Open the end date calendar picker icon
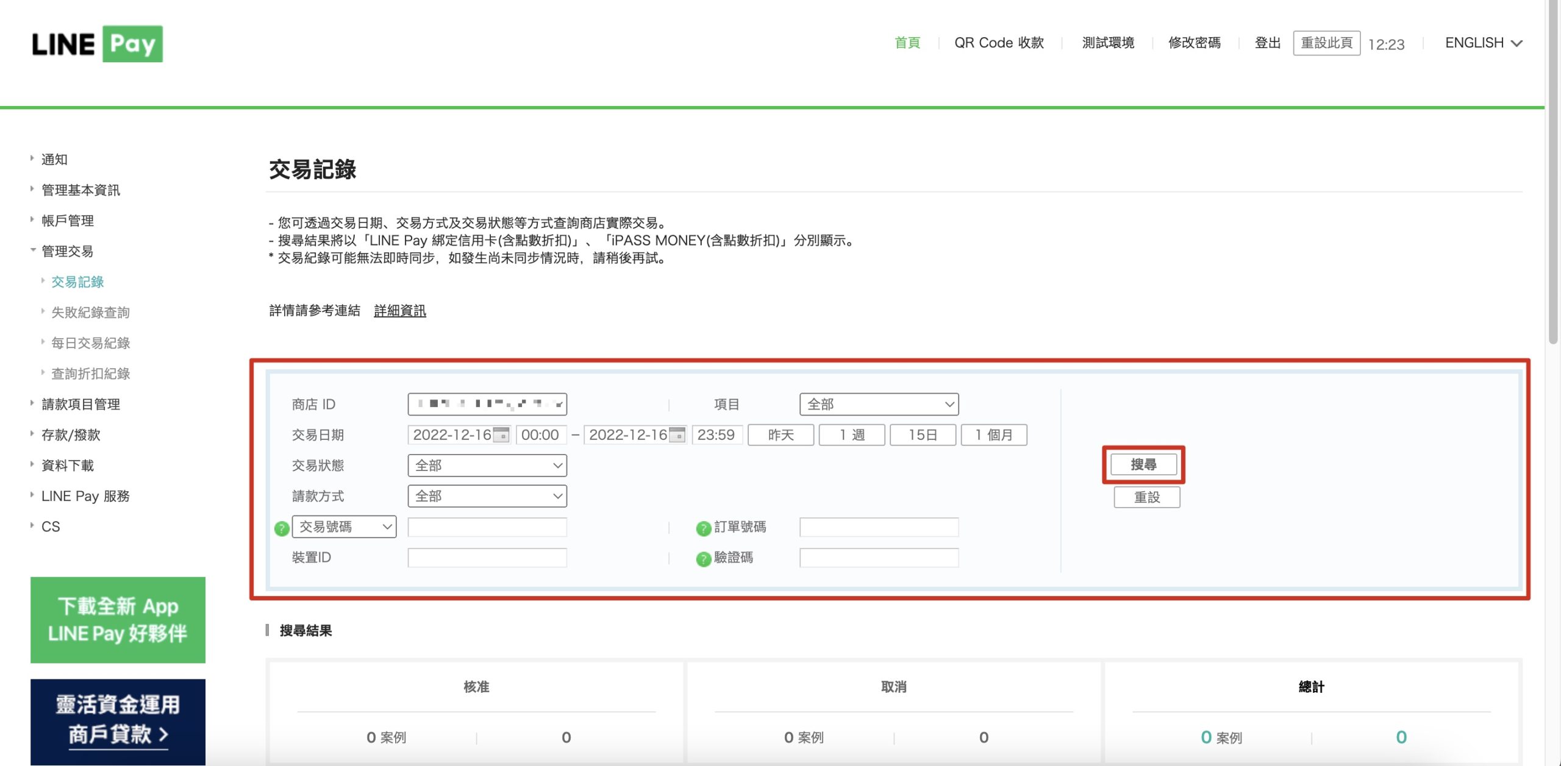This screenshot has width=1561, height=766. 677,435
